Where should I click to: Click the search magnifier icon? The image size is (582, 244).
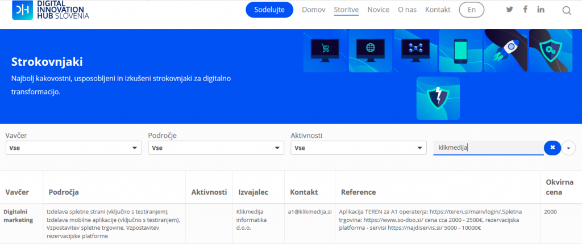point(567,10)
